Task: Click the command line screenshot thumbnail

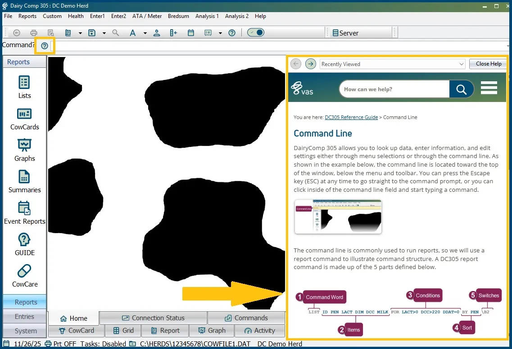Action: pyautogui.click(x=338, y=216)
